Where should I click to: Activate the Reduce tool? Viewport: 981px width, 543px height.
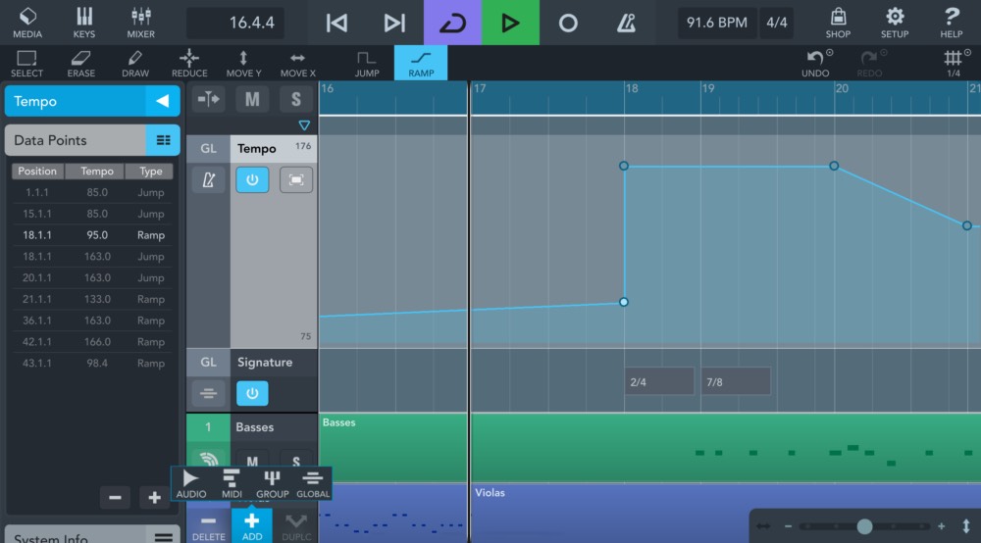click(189, 63)
